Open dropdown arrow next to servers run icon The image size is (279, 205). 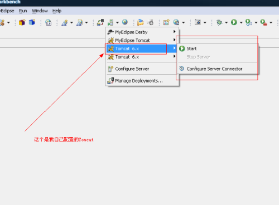click(x=117, y=23)
